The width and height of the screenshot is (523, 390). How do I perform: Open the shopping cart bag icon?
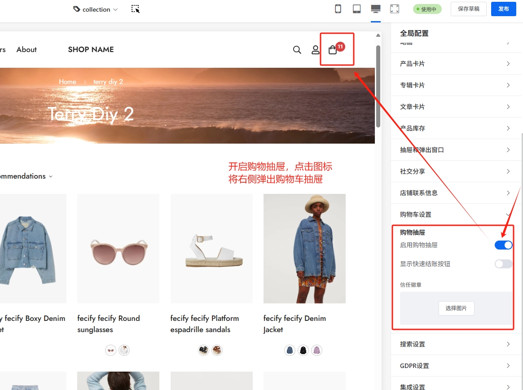[333, 50]
